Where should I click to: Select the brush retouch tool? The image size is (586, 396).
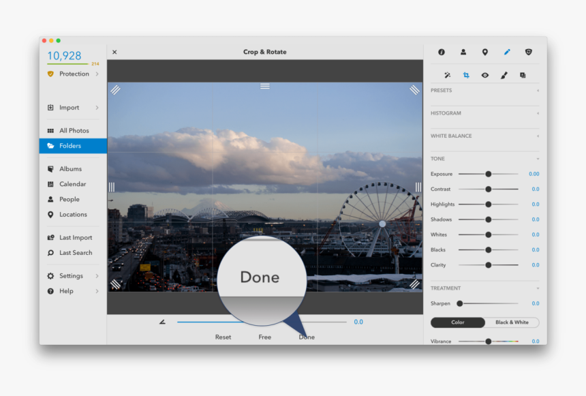click(x=504, y=75)
